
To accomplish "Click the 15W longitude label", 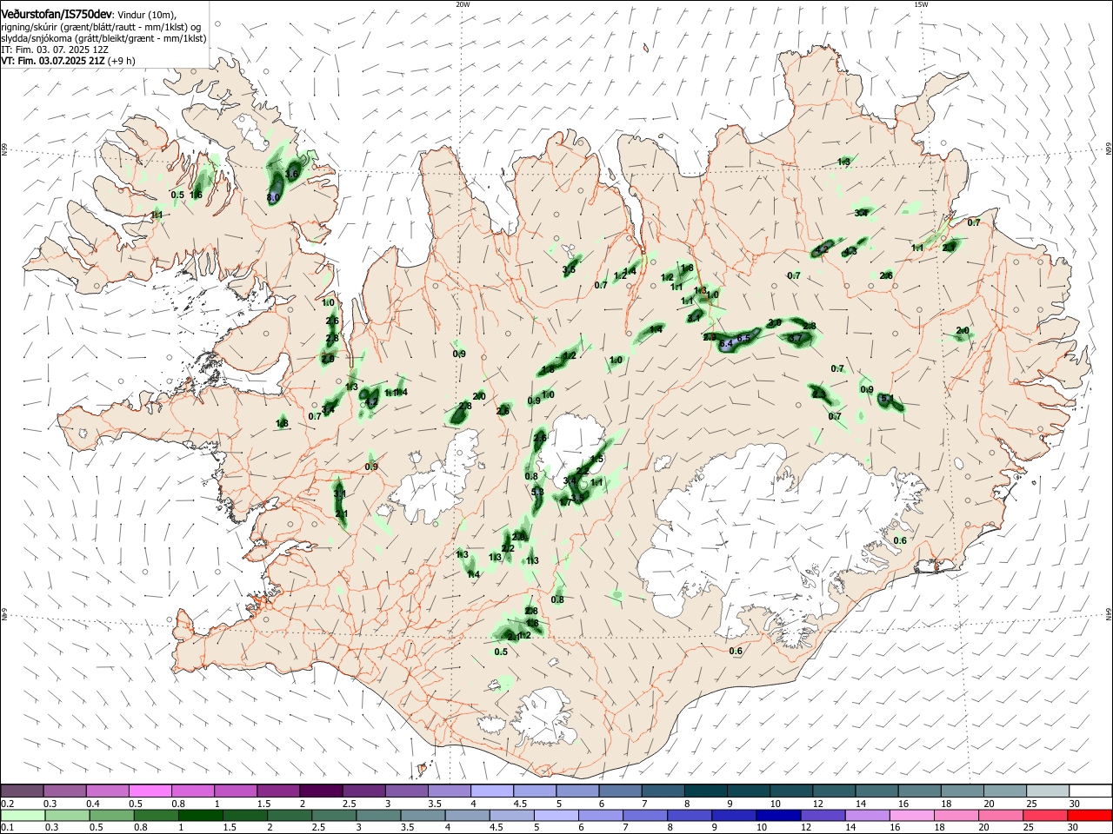I will click(x=921, y=4).
